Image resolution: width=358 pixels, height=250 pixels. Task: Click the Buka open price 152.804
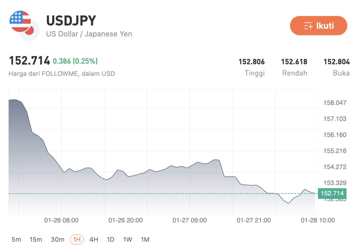(337, 62)
